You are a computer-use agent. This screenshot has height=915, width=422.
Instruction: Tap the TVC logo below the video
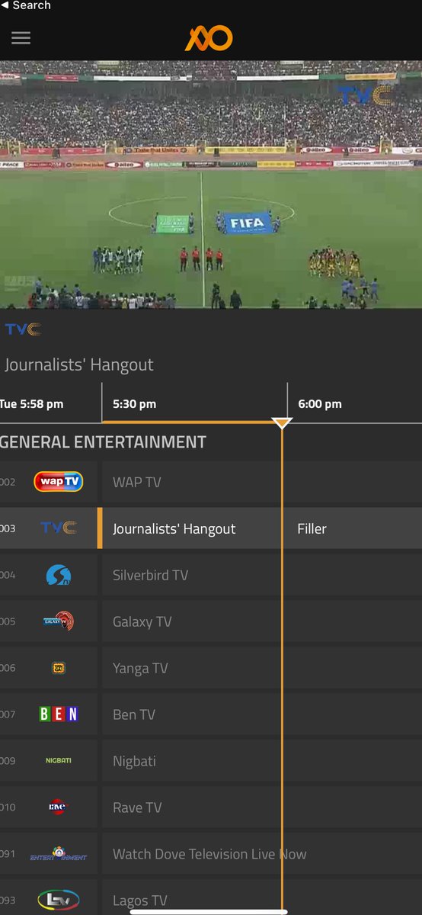(x=23, y=329)
